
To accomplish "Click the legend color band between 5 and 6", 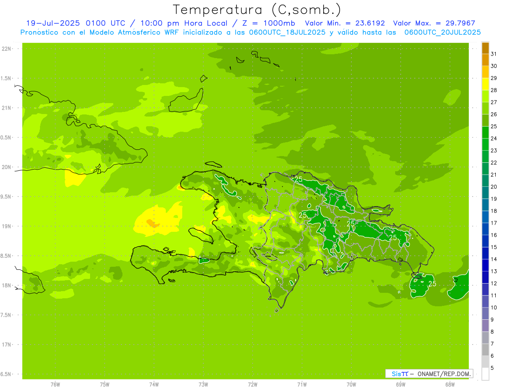I will (x=485, y=362).
